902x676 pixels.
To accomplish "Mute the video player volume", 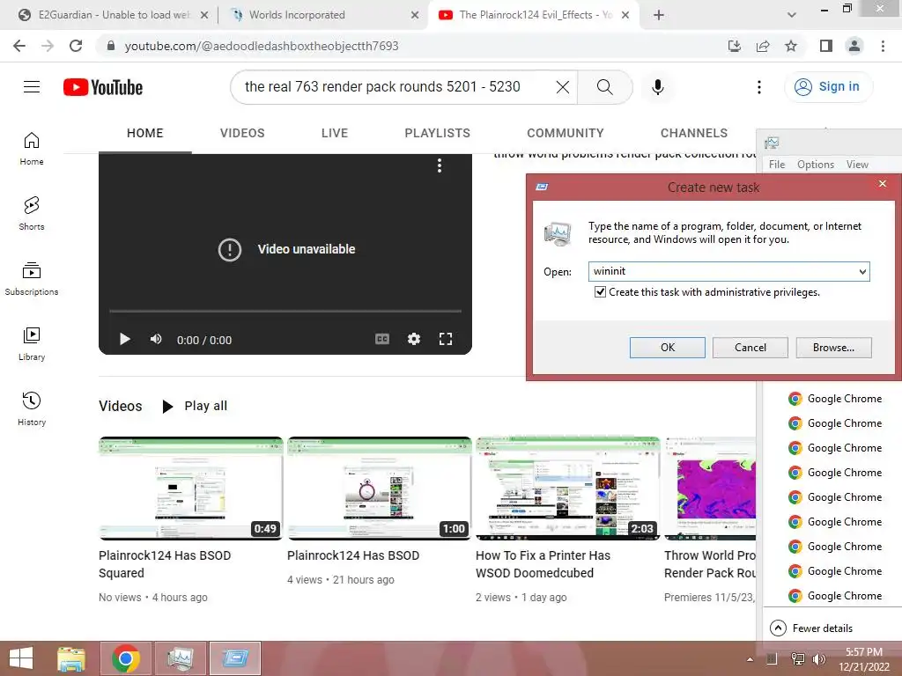I will [x=156, y=339].
